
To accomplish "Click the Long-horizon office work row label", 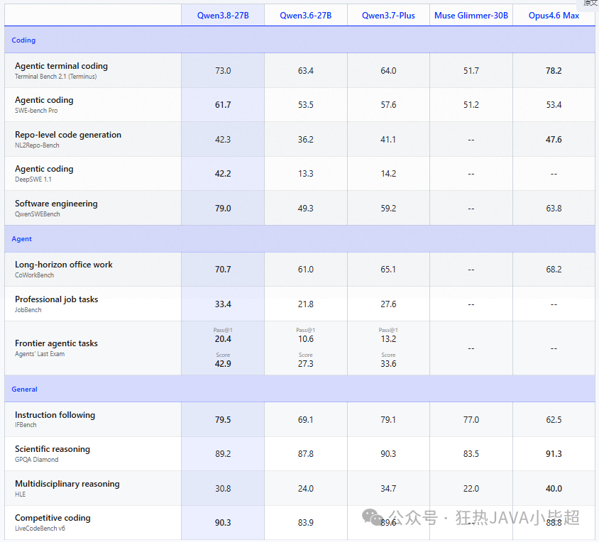I will 64,265.
